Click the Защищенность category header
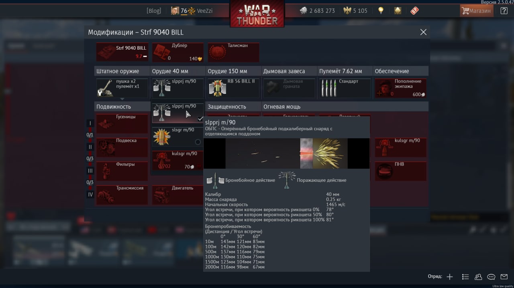Image resolution: width=514 pixels, height=288 pixels. click(x=233, y=107)
